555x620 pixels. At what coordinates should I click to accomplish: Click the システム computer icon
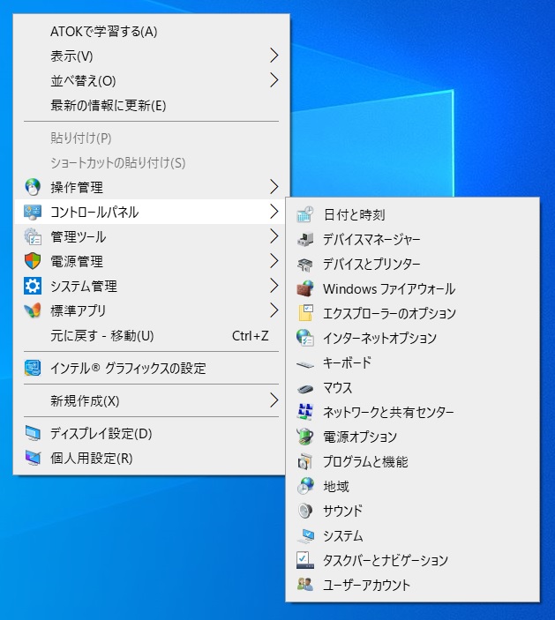coord(305,536)
